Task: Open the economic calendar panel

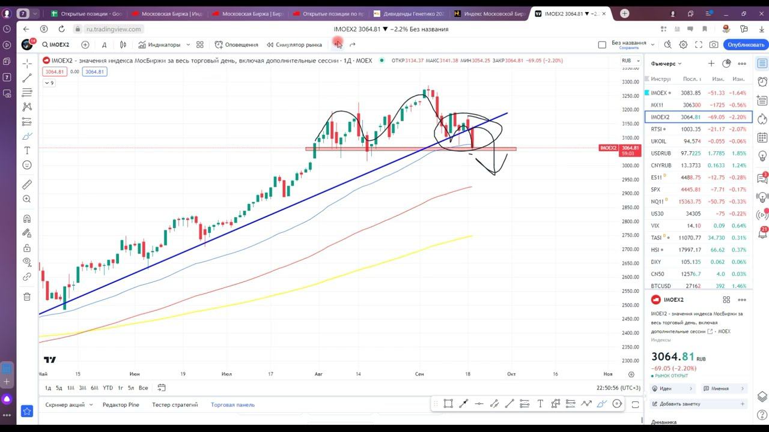Action: pyautogui.click(x=762, y=137)
